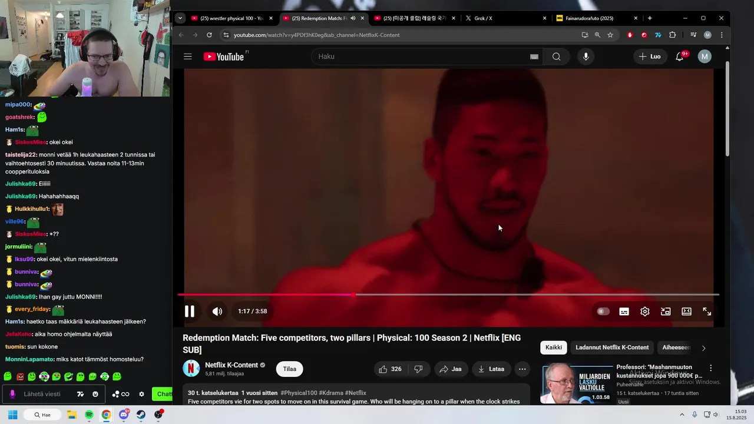This screenshot has height=424, width=754.
Task: Start a voice search with the microphone
Action: click(586, 57)
